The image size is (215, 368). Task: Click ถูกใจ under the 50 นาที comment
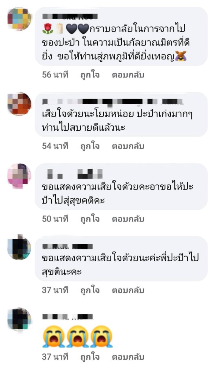coord(90,219)
